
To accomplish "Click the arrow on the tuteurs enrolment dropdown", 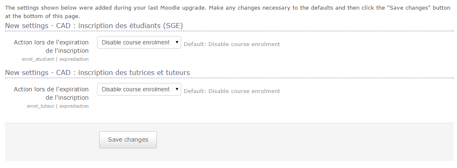I will pos(177,90).
